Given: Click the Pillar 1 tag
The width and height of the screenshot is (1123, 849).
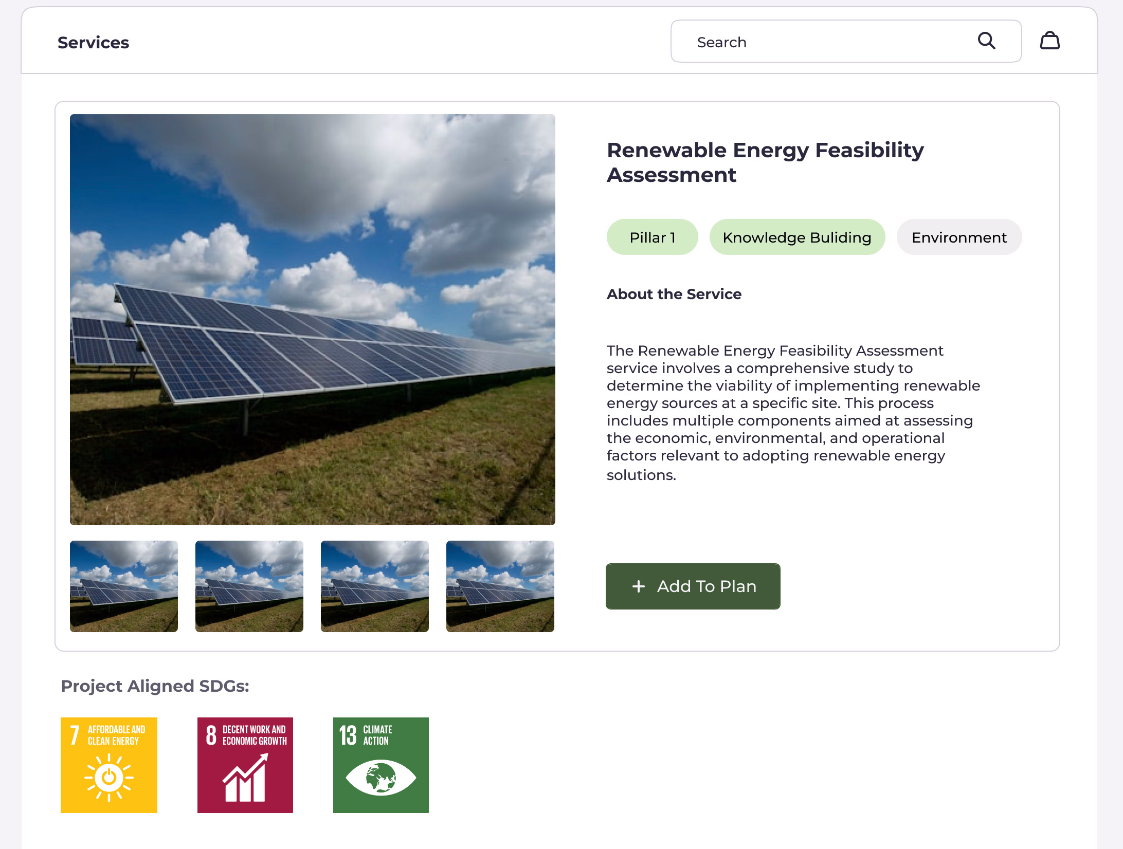Looking at the screenshot, I should coord(652,237).
